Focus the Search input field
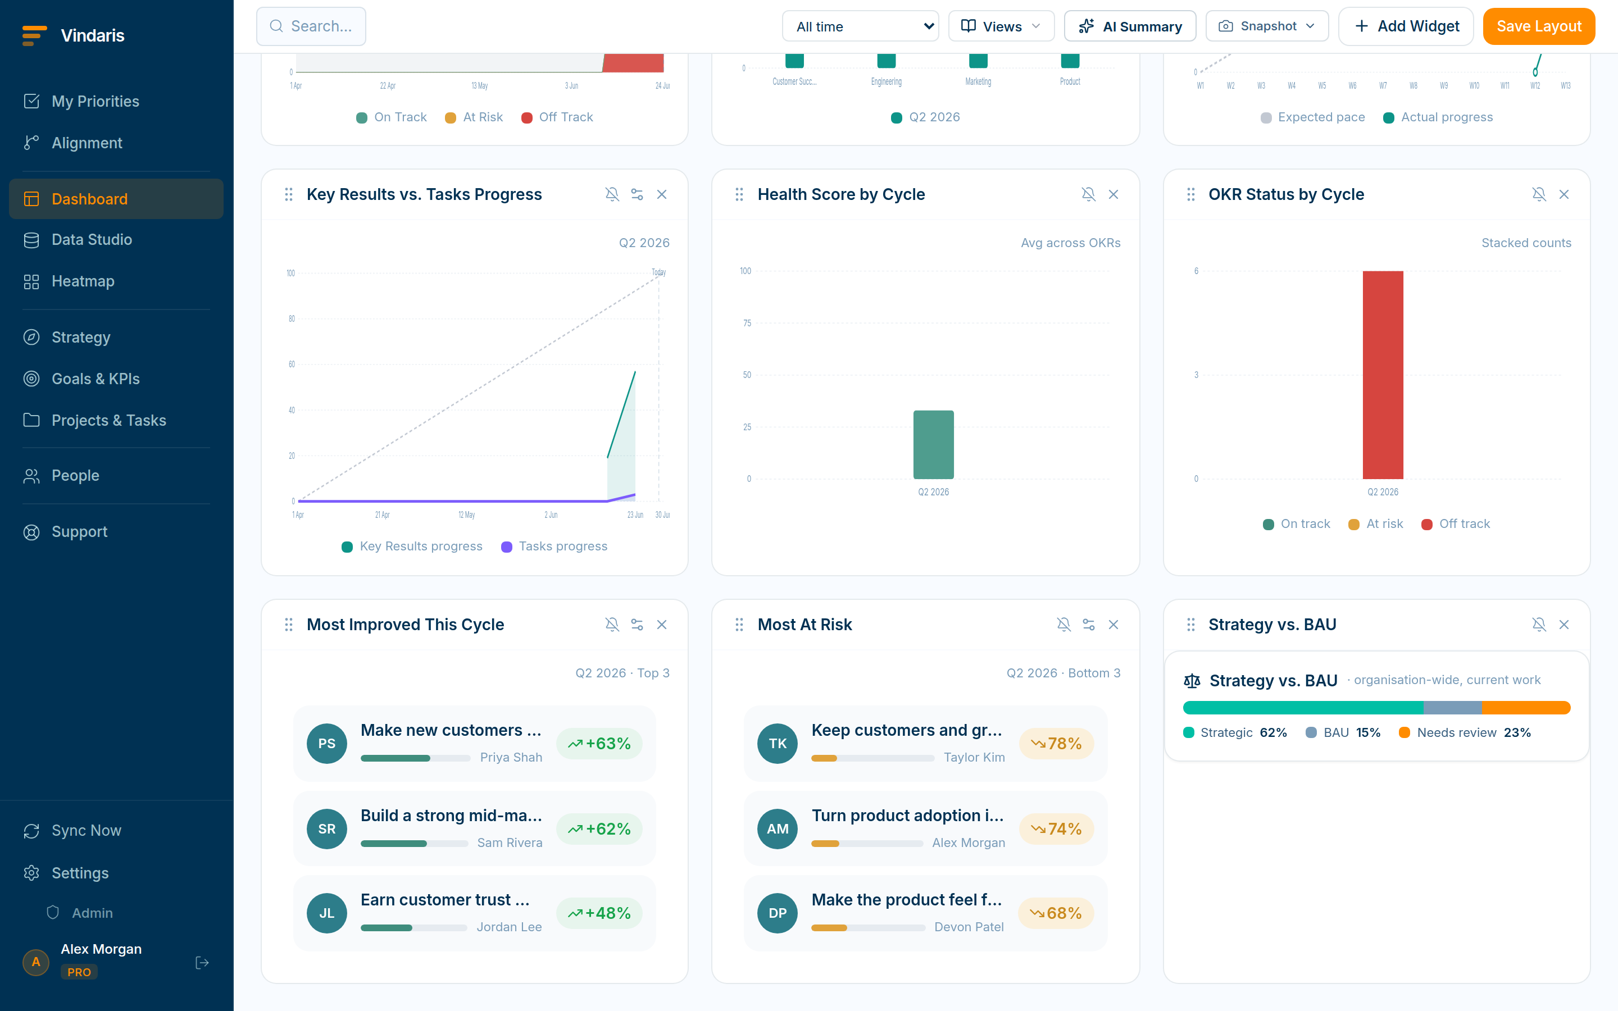The height and width of the screenshot is (1011, 1618). coord(311,26)
